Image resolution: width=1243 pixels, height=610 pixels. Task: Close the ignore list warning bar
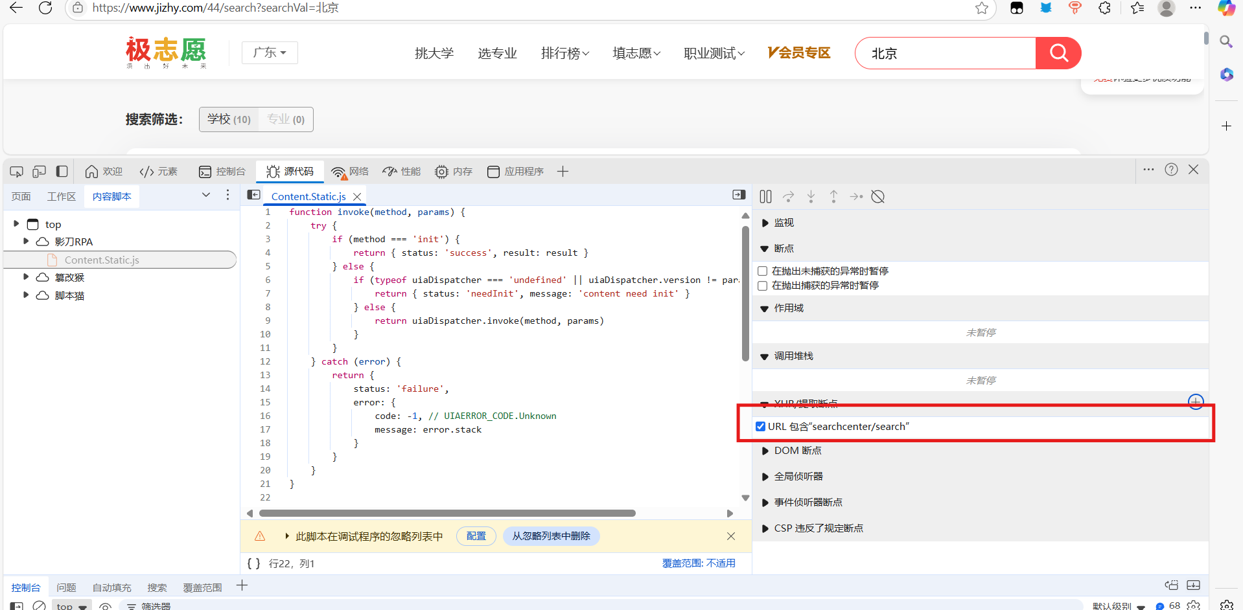(x=731, y=536)
